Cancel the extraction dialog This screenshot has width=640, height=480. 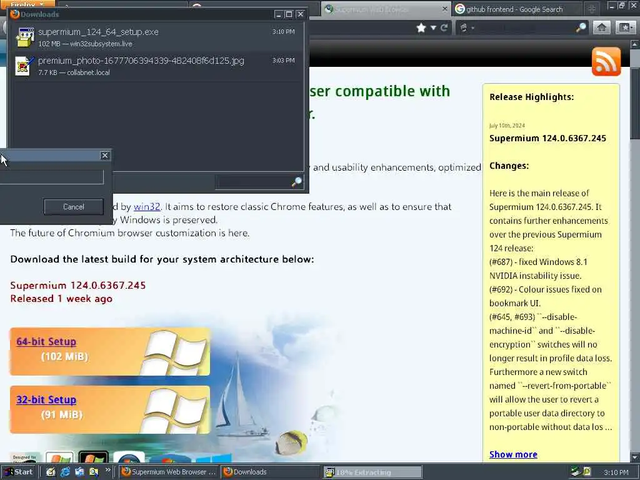point(74,207)
